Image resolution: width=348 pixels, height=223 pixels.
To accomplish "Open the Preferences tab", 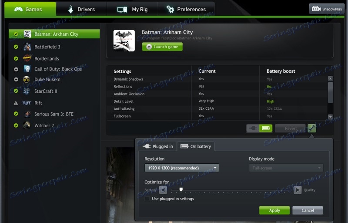I will point(186,9).
